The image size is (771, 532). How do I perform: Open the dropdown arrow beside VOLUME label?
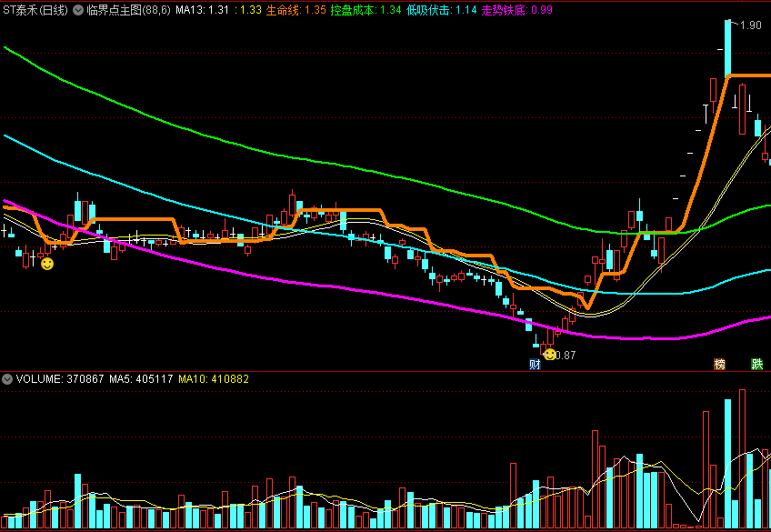tap(7, 379)
